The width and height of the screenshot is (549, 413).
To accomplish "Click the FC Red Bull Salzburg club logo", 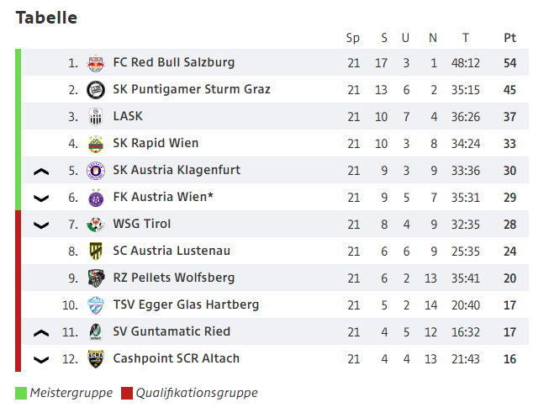I will (x=96, y=63).
